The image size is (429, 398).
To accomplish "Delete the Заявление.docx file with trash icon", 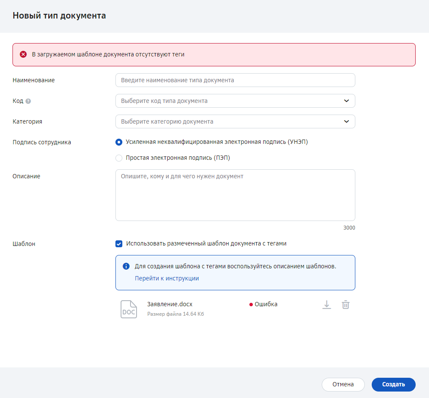I will click(345, 305).
